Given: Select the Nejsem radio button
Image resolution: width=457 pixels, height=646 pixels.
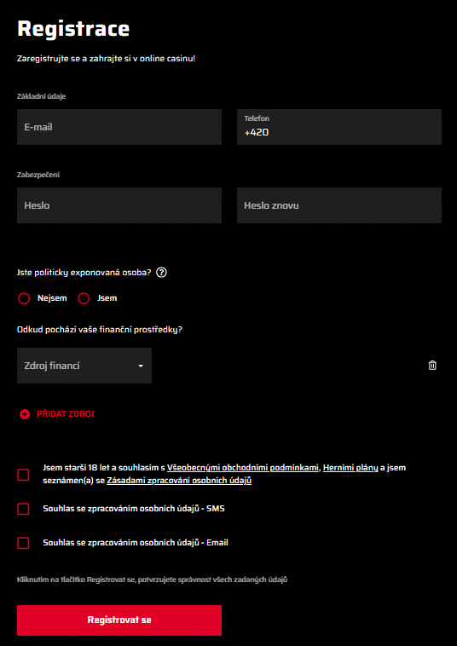Looking at the screenshot, I should click(x=25, y=298).
